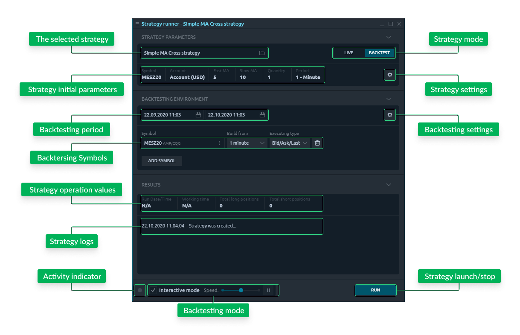Collapse the Results section chevron
This screenshot has width=520, height=335.
click(x=388, y=185)
